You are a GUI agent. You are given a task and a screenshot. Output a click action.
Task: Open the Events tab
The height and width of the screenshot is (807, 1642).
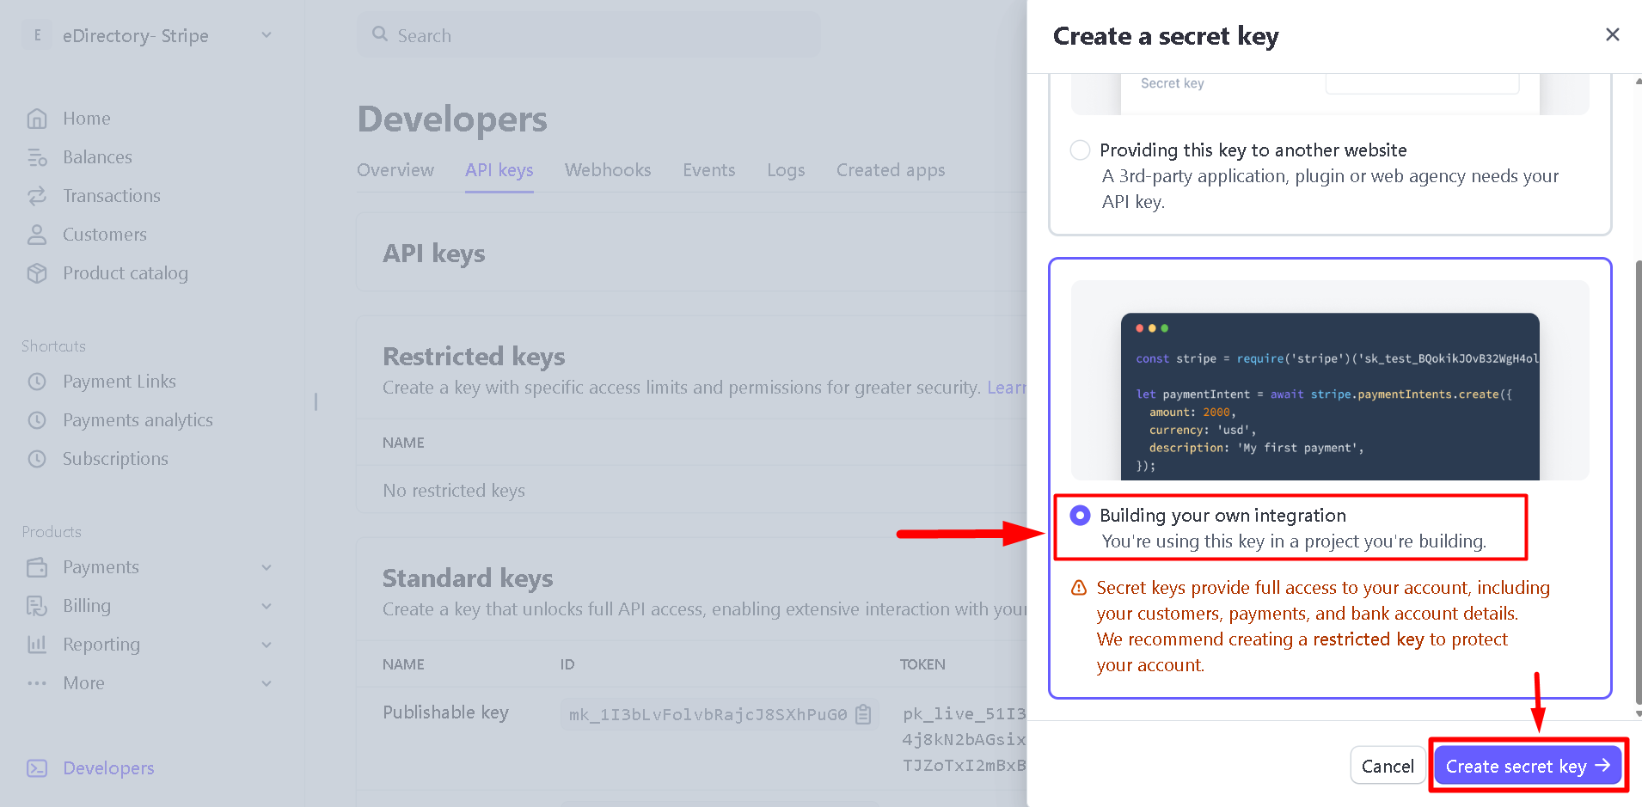point(709,170)
